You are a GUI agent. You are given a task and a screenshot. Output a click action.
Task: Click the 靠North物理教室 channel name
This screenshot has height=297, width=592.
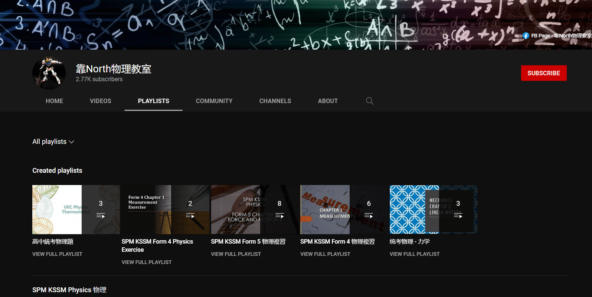(x=114, y=69)
